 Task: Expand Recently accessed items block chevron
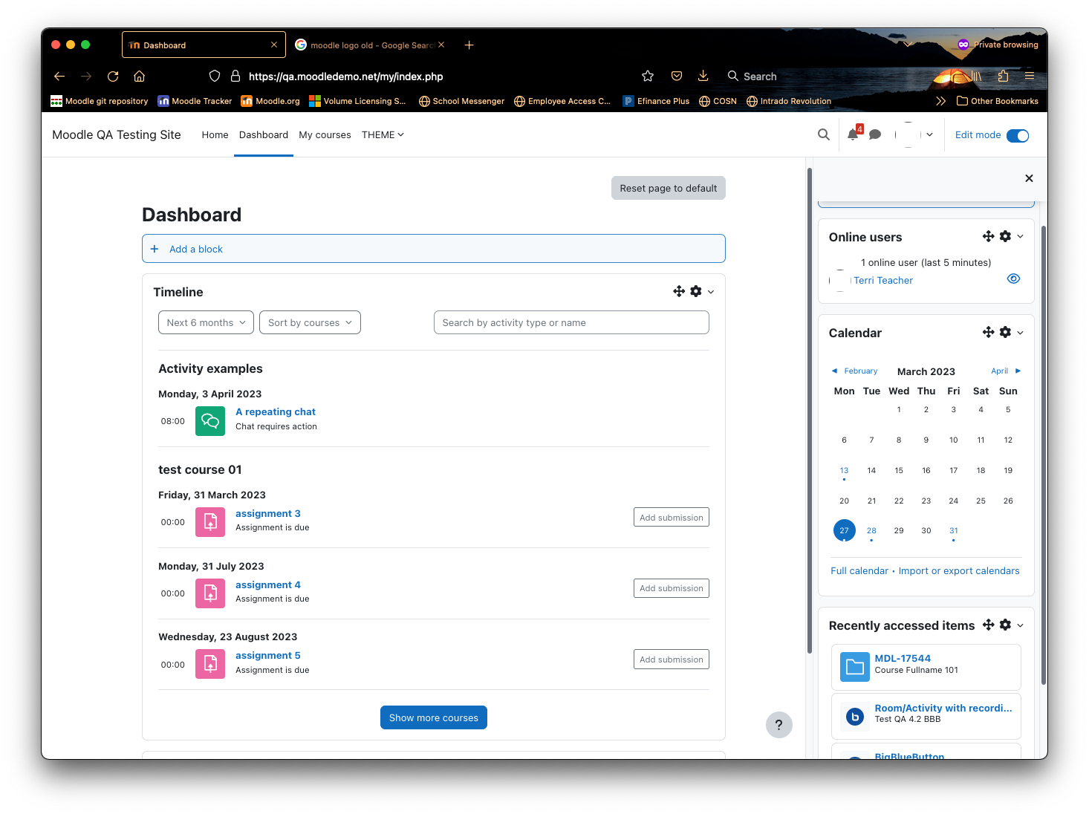tap(1020, 625)
